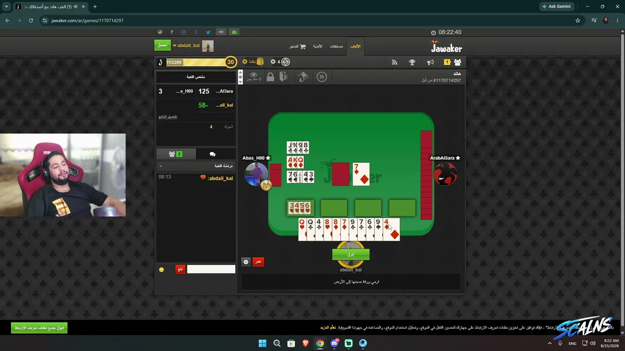Click Abas_H00 player avatar
The width and height of the screenshot is (625, 351).
click(256, 174)
